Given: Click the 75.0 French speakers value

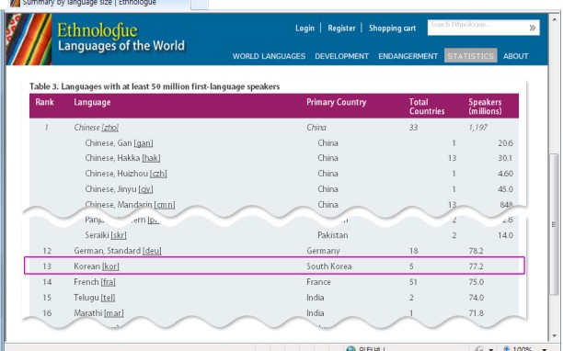Looking at the screenshot, I should tap(477, 282).
